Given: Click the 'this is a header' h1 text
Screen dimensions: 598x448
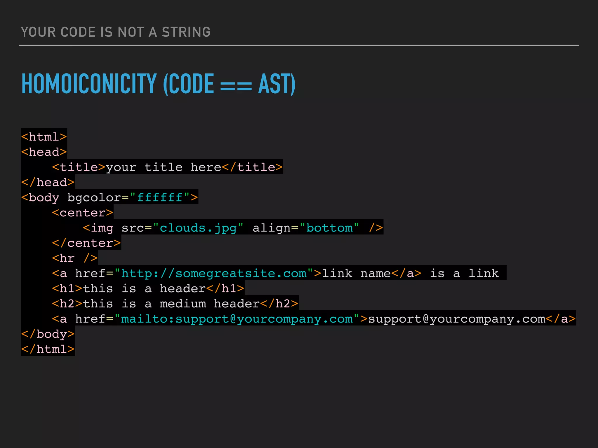Looking at the screenshot, I should [x=144, y=289].
